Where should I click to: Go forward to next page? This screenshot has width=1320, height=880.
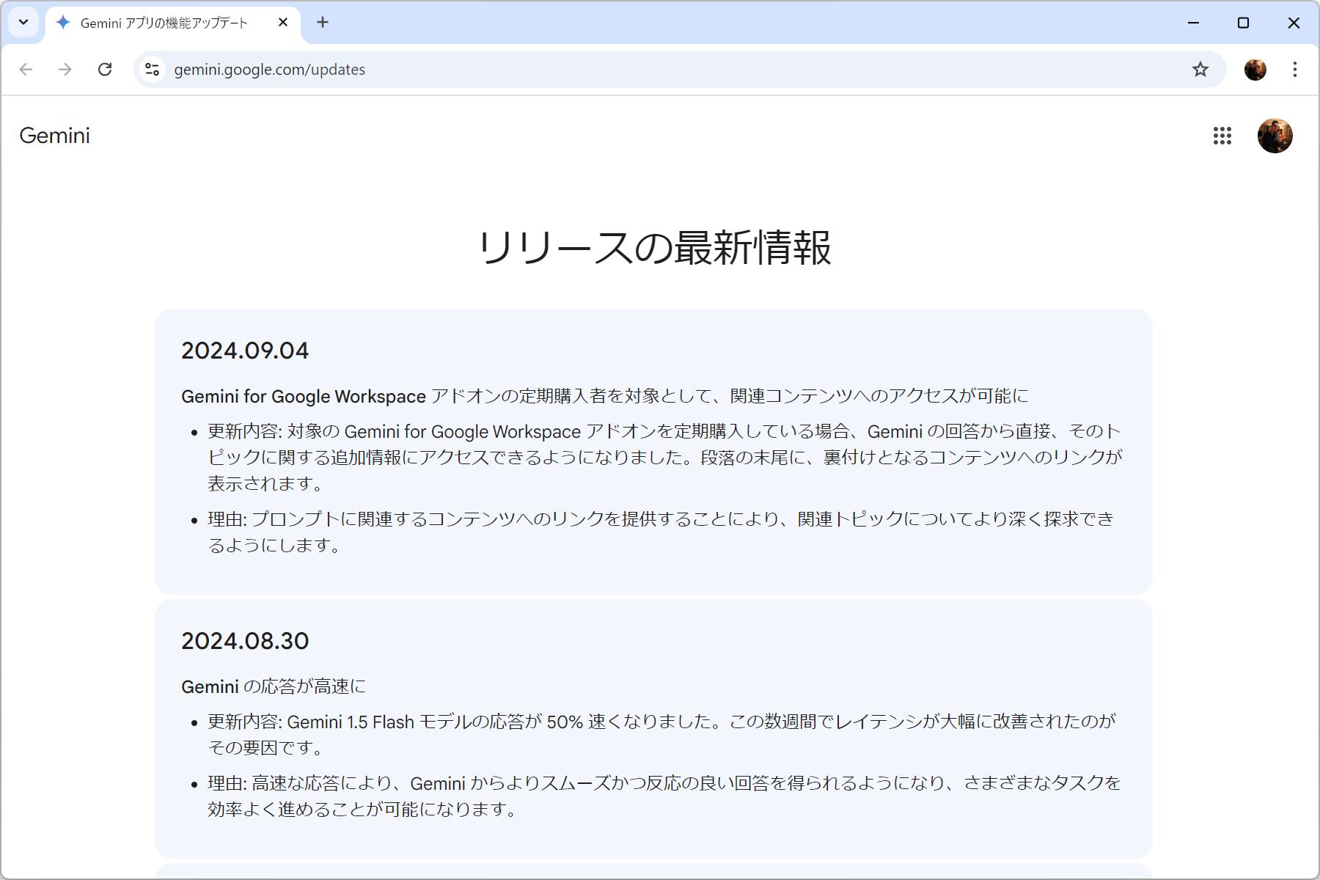click(65, 69)
